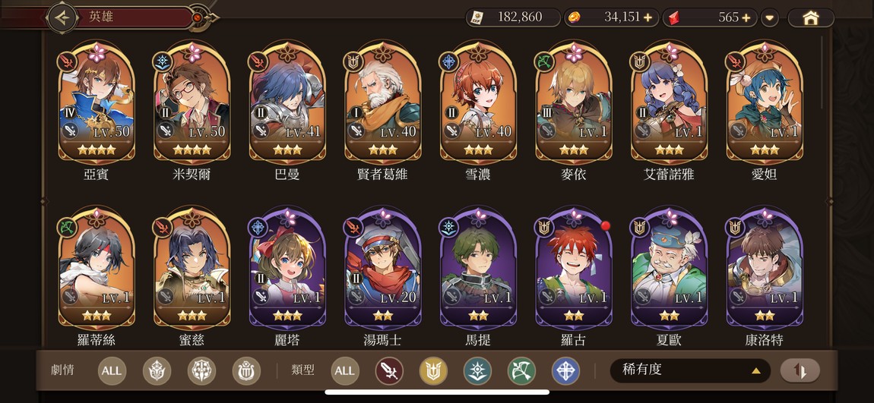Select the second faction emblem in 劇情 filter
This screenshot has height=403, width=874.
click(201, 371)
